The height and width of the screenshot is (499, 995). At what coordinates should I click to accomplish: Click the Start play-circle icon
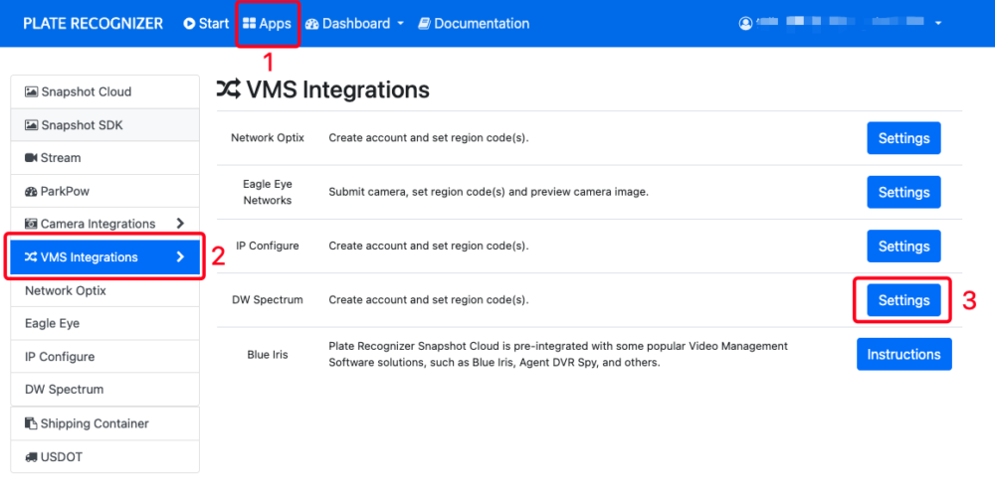click(x=189, y=24)
